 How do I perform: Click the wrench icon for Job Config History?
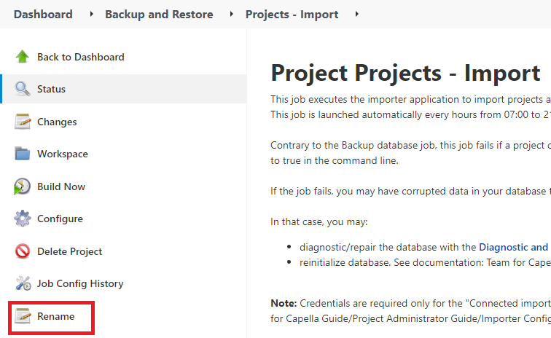click(23, 283)
